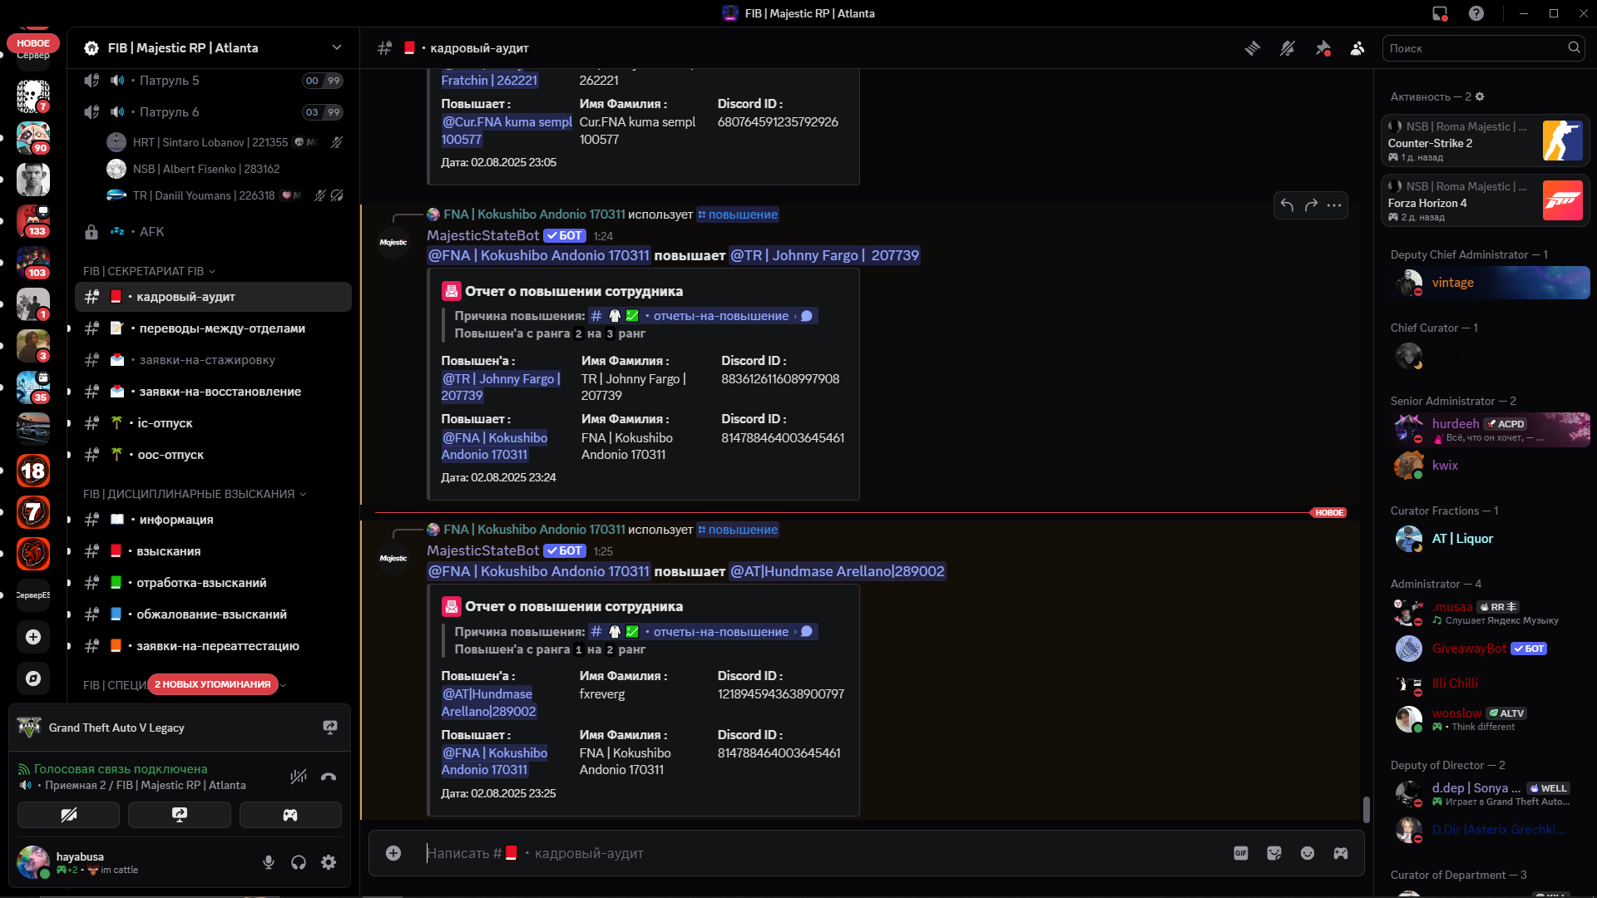
Task: Open more options for 1:24 message
Action: pos(1334,205)
